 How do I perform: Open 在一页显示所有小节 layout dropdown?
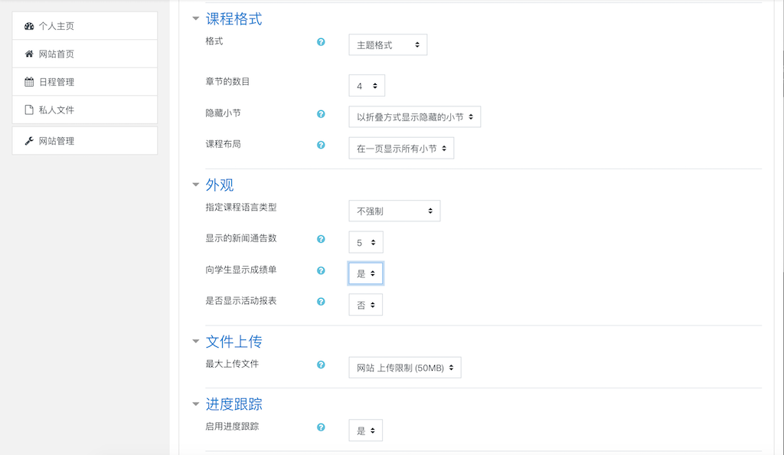click(401, 149)
